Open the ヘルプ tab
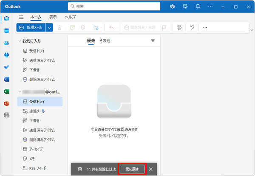 (x=70, y=17)
